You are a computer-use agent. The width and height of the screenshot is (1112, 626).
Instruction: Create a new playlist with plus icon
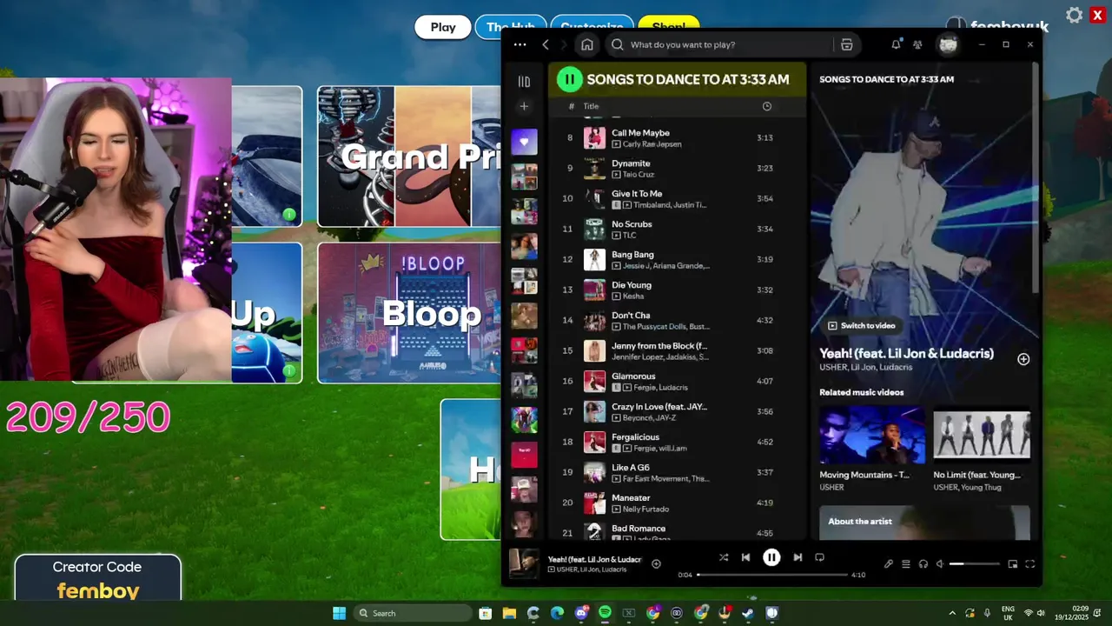524,106
